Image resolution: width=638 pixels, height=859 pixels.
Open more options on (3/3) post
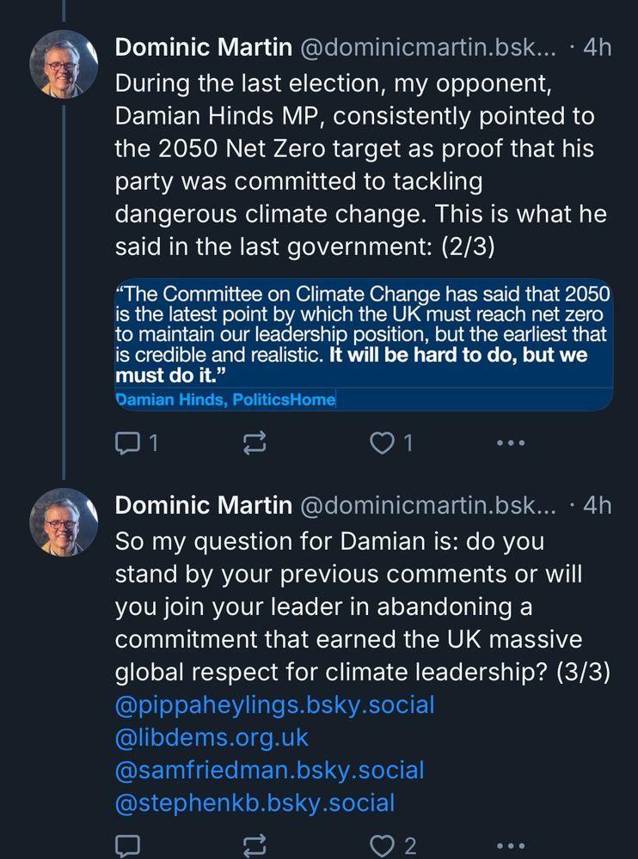(x=510, y=845)
